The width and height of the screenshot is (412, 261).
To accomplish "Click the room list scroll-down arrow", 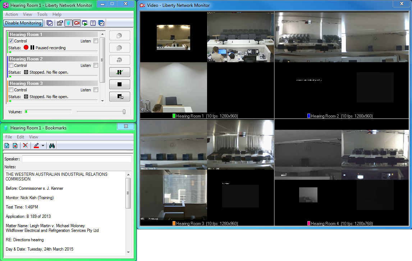I will pyautogui.click(x=102, y=101).
